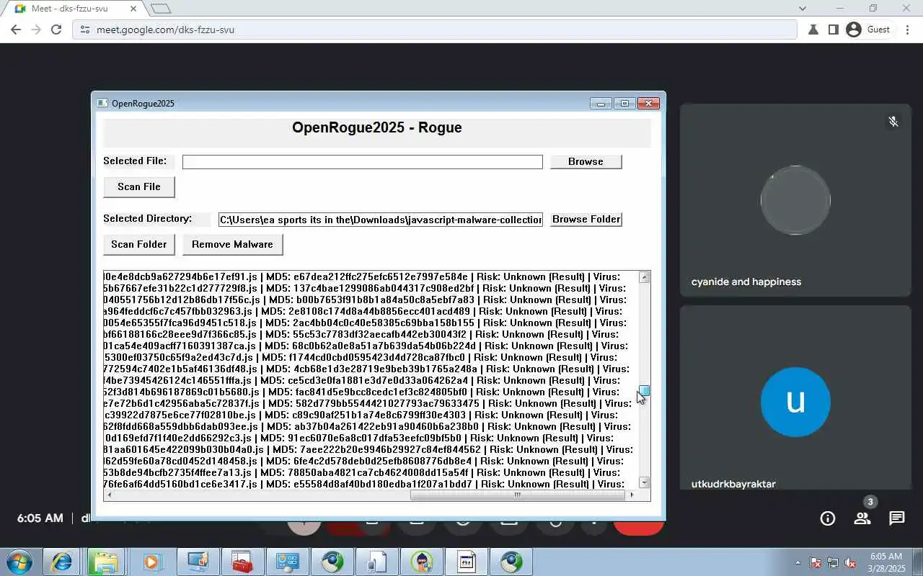This screenshot has height=576, width=923.
Task: Expand the tab search chevron
Action: 803,9
